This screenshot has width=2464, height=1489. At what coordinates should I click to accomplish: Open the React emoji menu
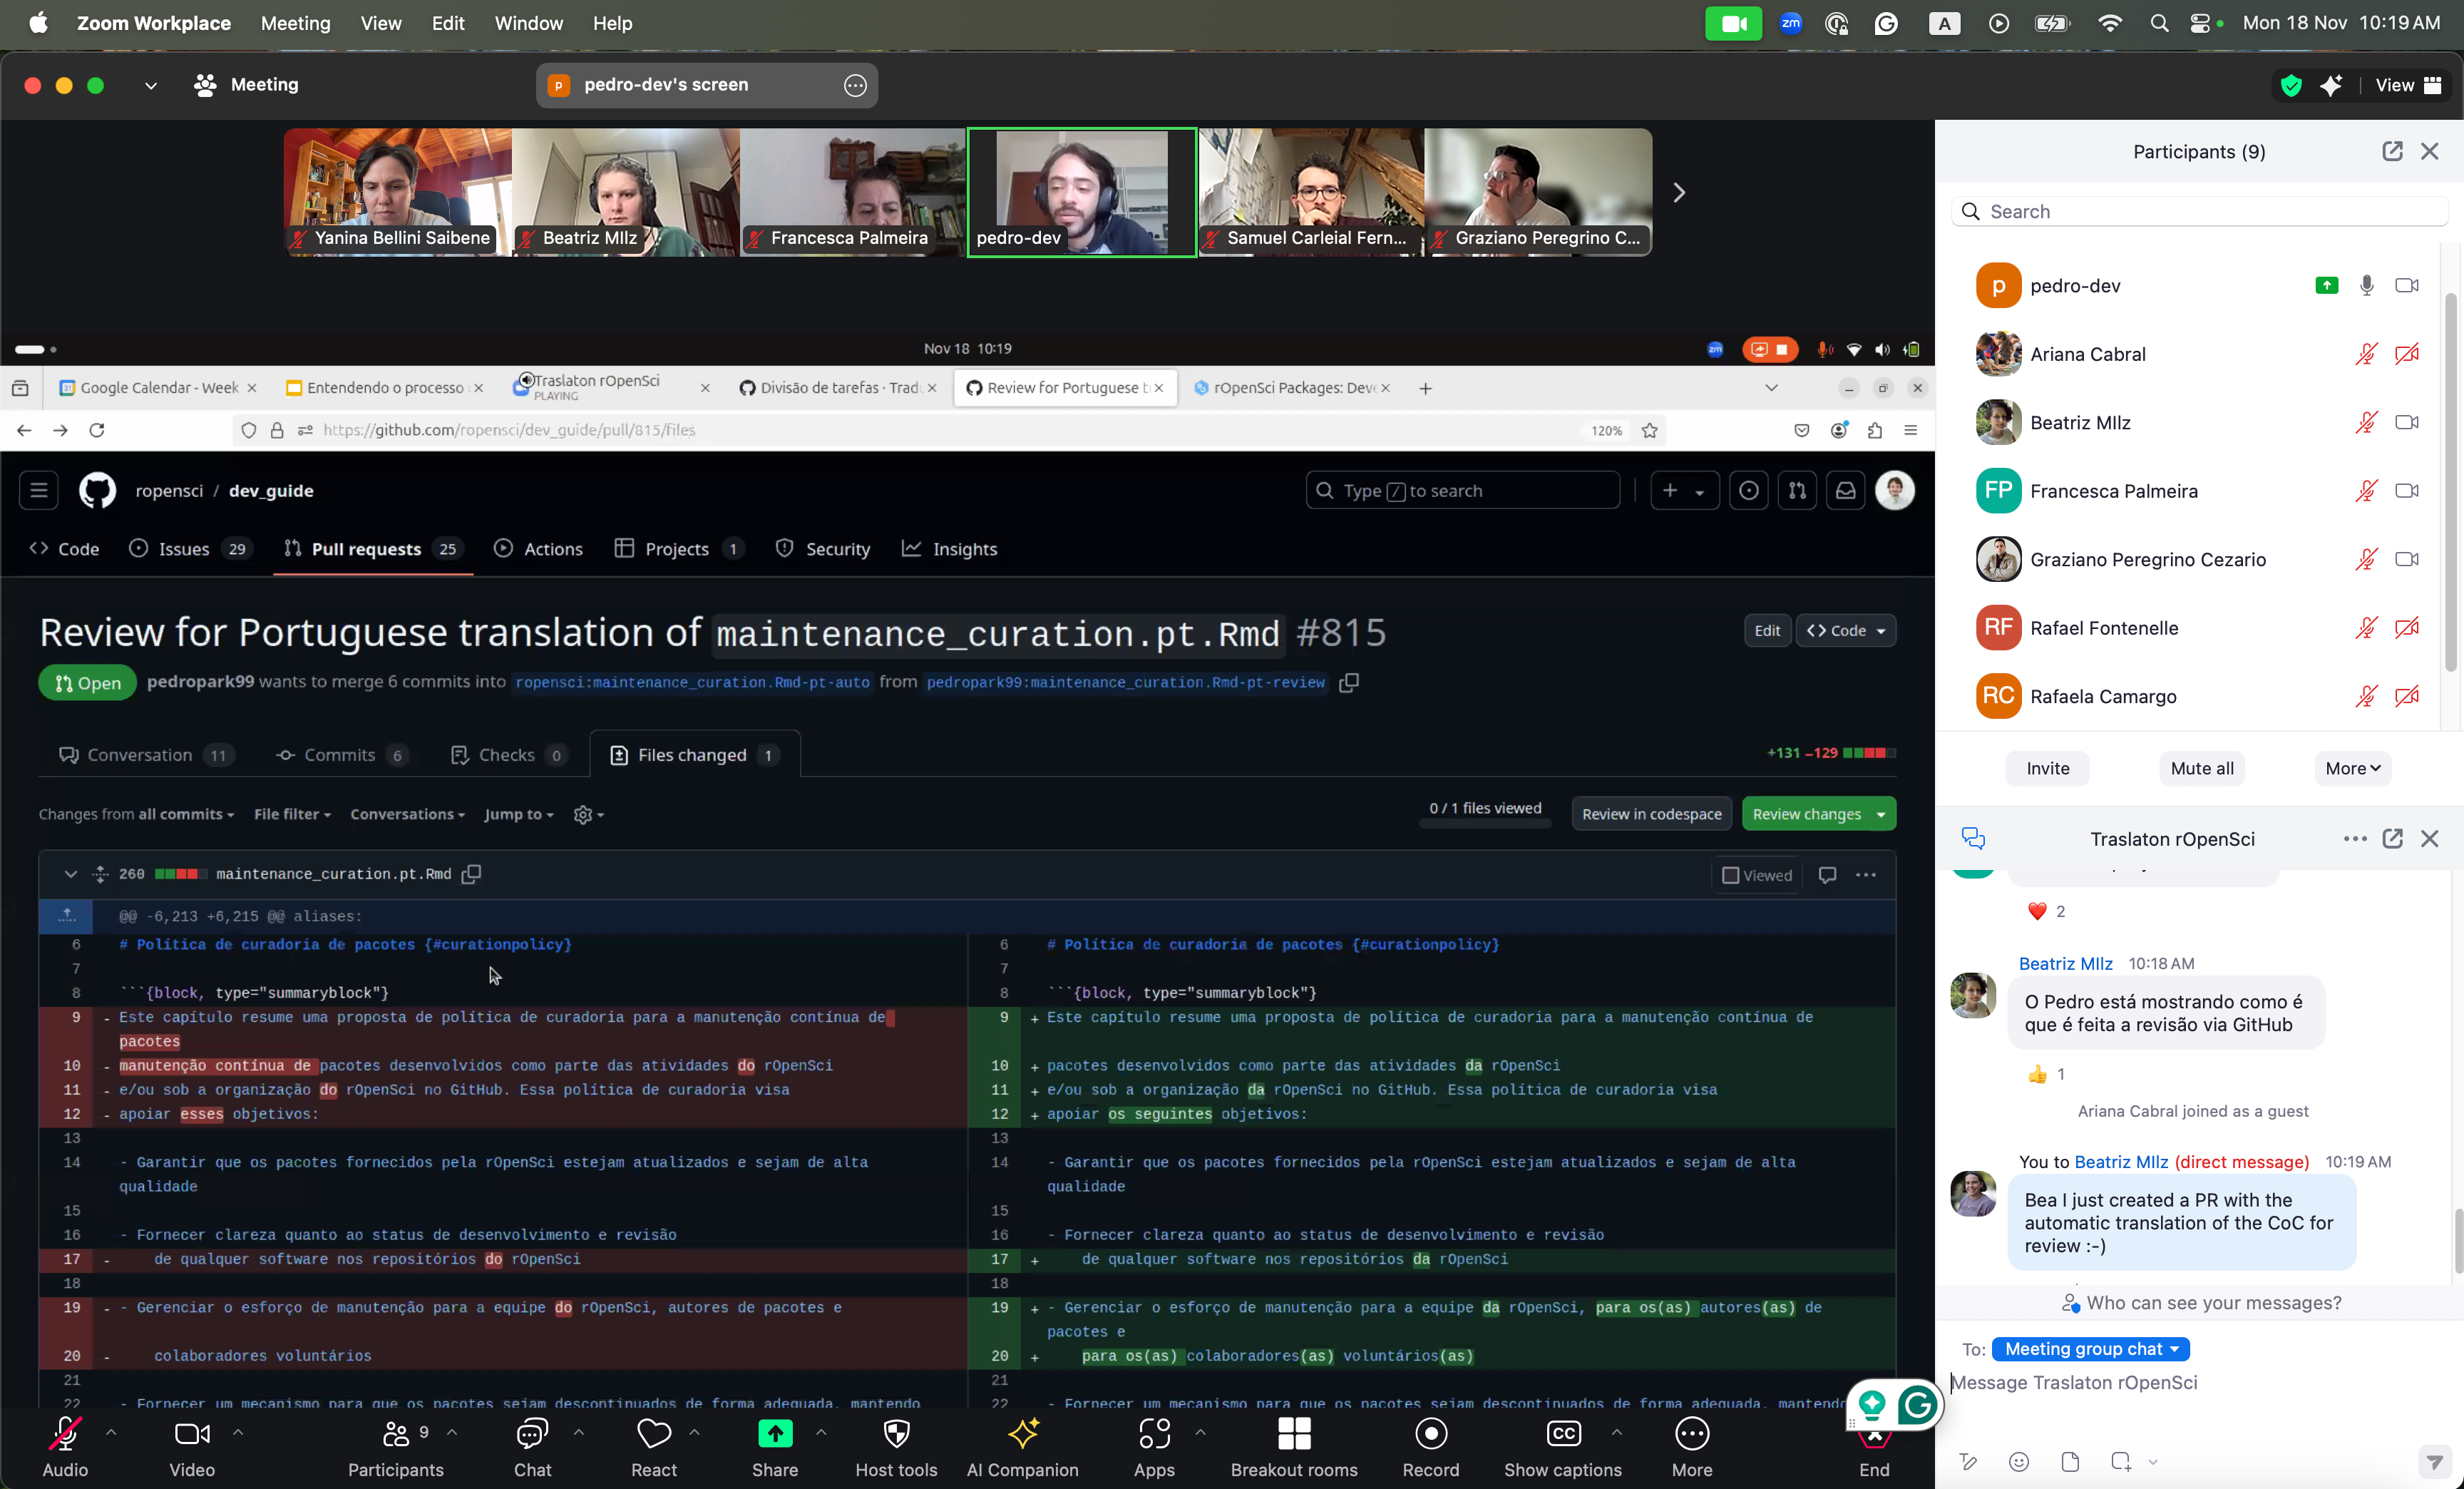[x=654, y=1446]
